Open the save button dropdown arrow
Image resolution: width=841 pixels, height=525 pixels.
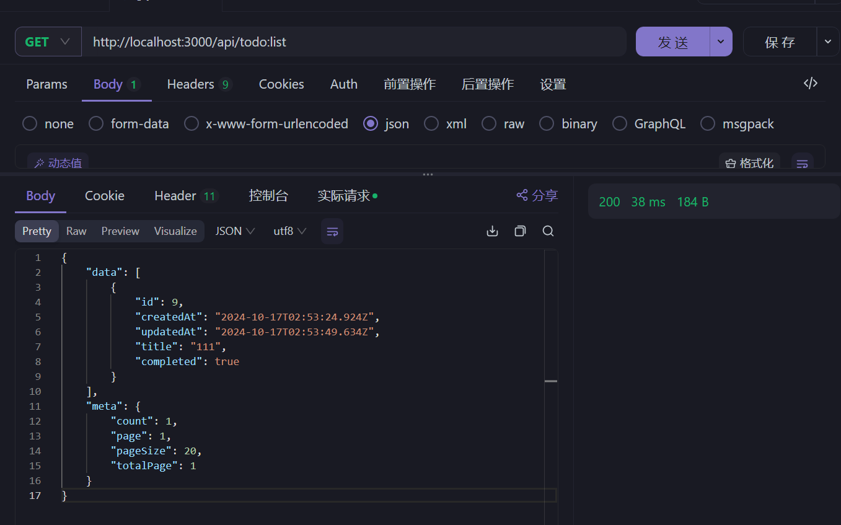(x=829, y=42)
